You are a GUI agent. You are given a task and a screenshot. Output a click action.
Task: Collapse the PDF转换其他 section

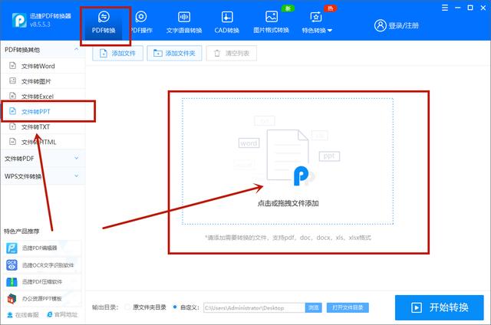click(77, 49)
